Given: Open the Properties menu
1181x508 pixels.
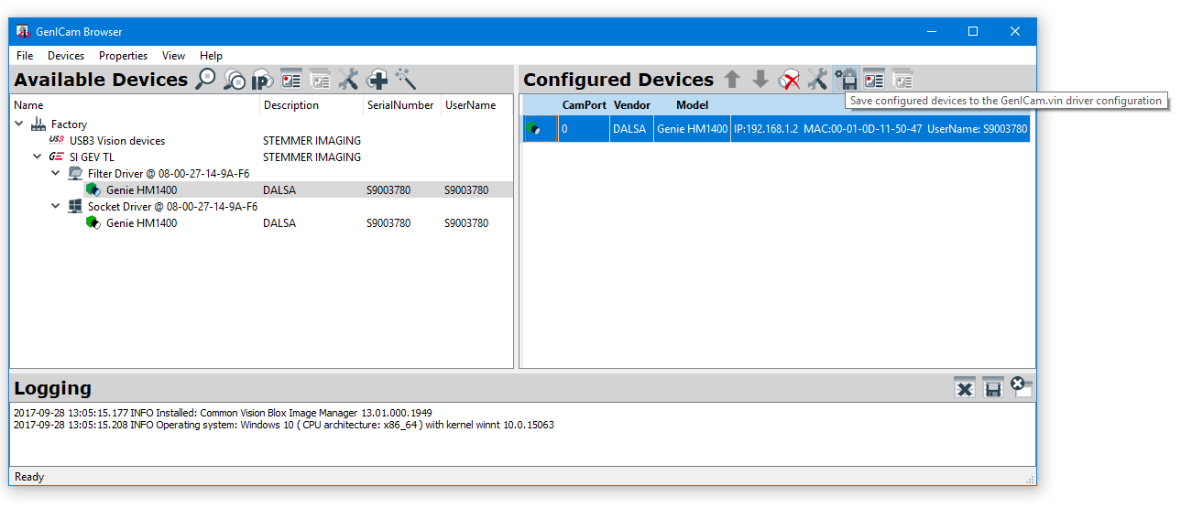Looking at the screenshot, I should (123, 56).
